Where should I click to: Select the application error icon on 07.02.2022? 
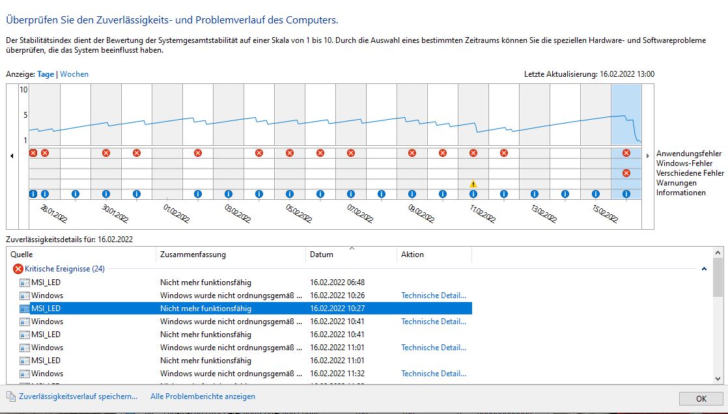351,153
